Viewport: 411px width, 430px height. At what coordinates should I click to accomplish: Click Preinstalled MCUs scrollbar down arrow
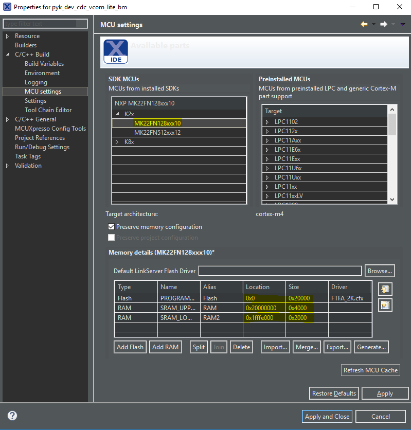pos(392,200)
